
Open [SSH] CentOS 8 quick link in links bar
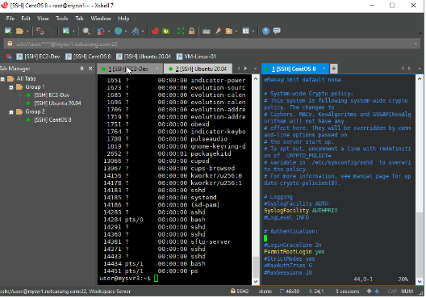pos(88,57)
